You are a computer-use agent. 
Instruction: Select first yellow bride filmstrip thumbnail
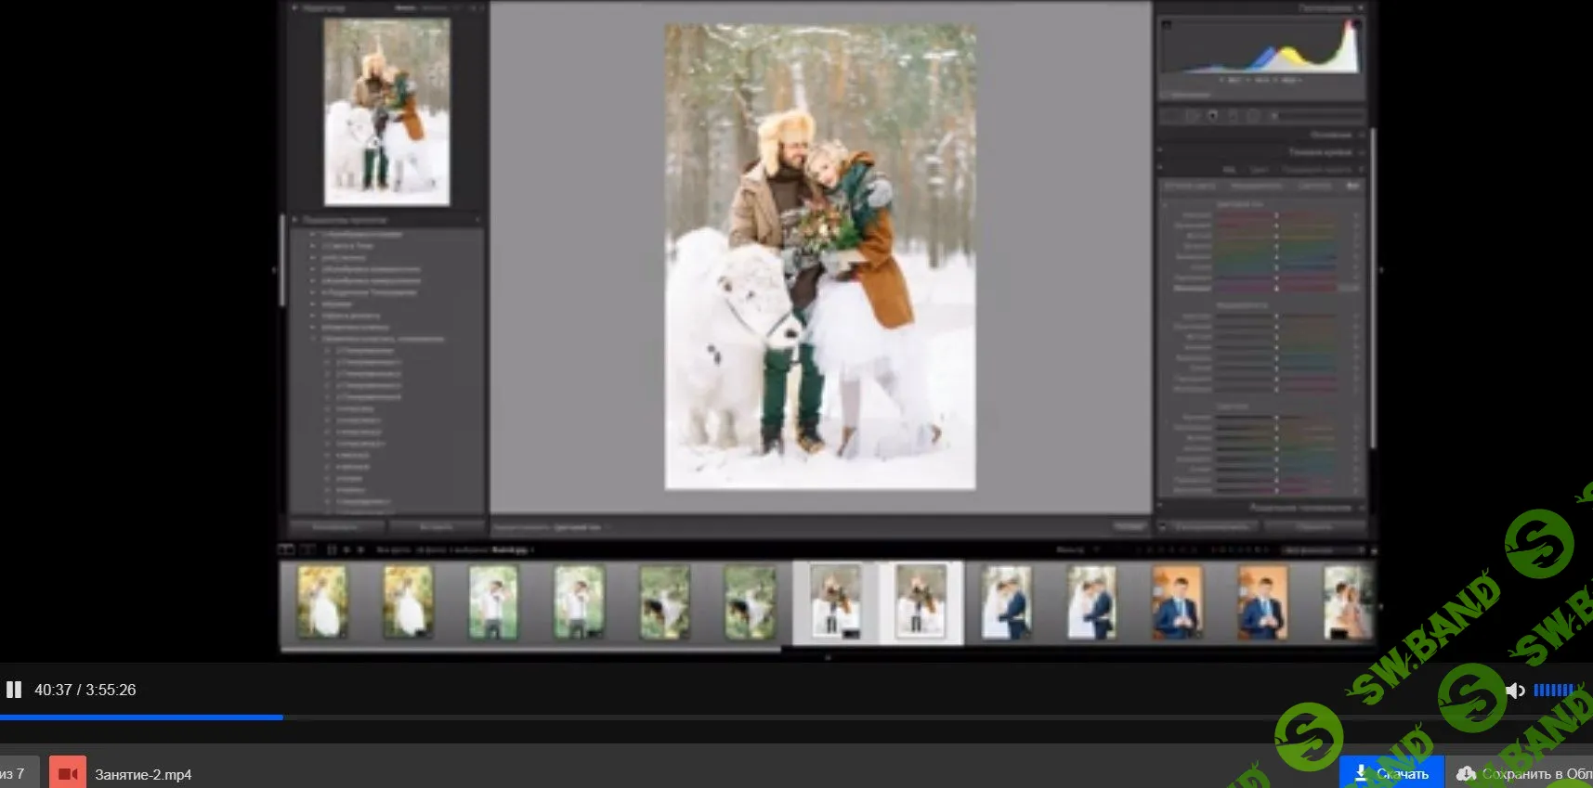(x=321, y=601)
